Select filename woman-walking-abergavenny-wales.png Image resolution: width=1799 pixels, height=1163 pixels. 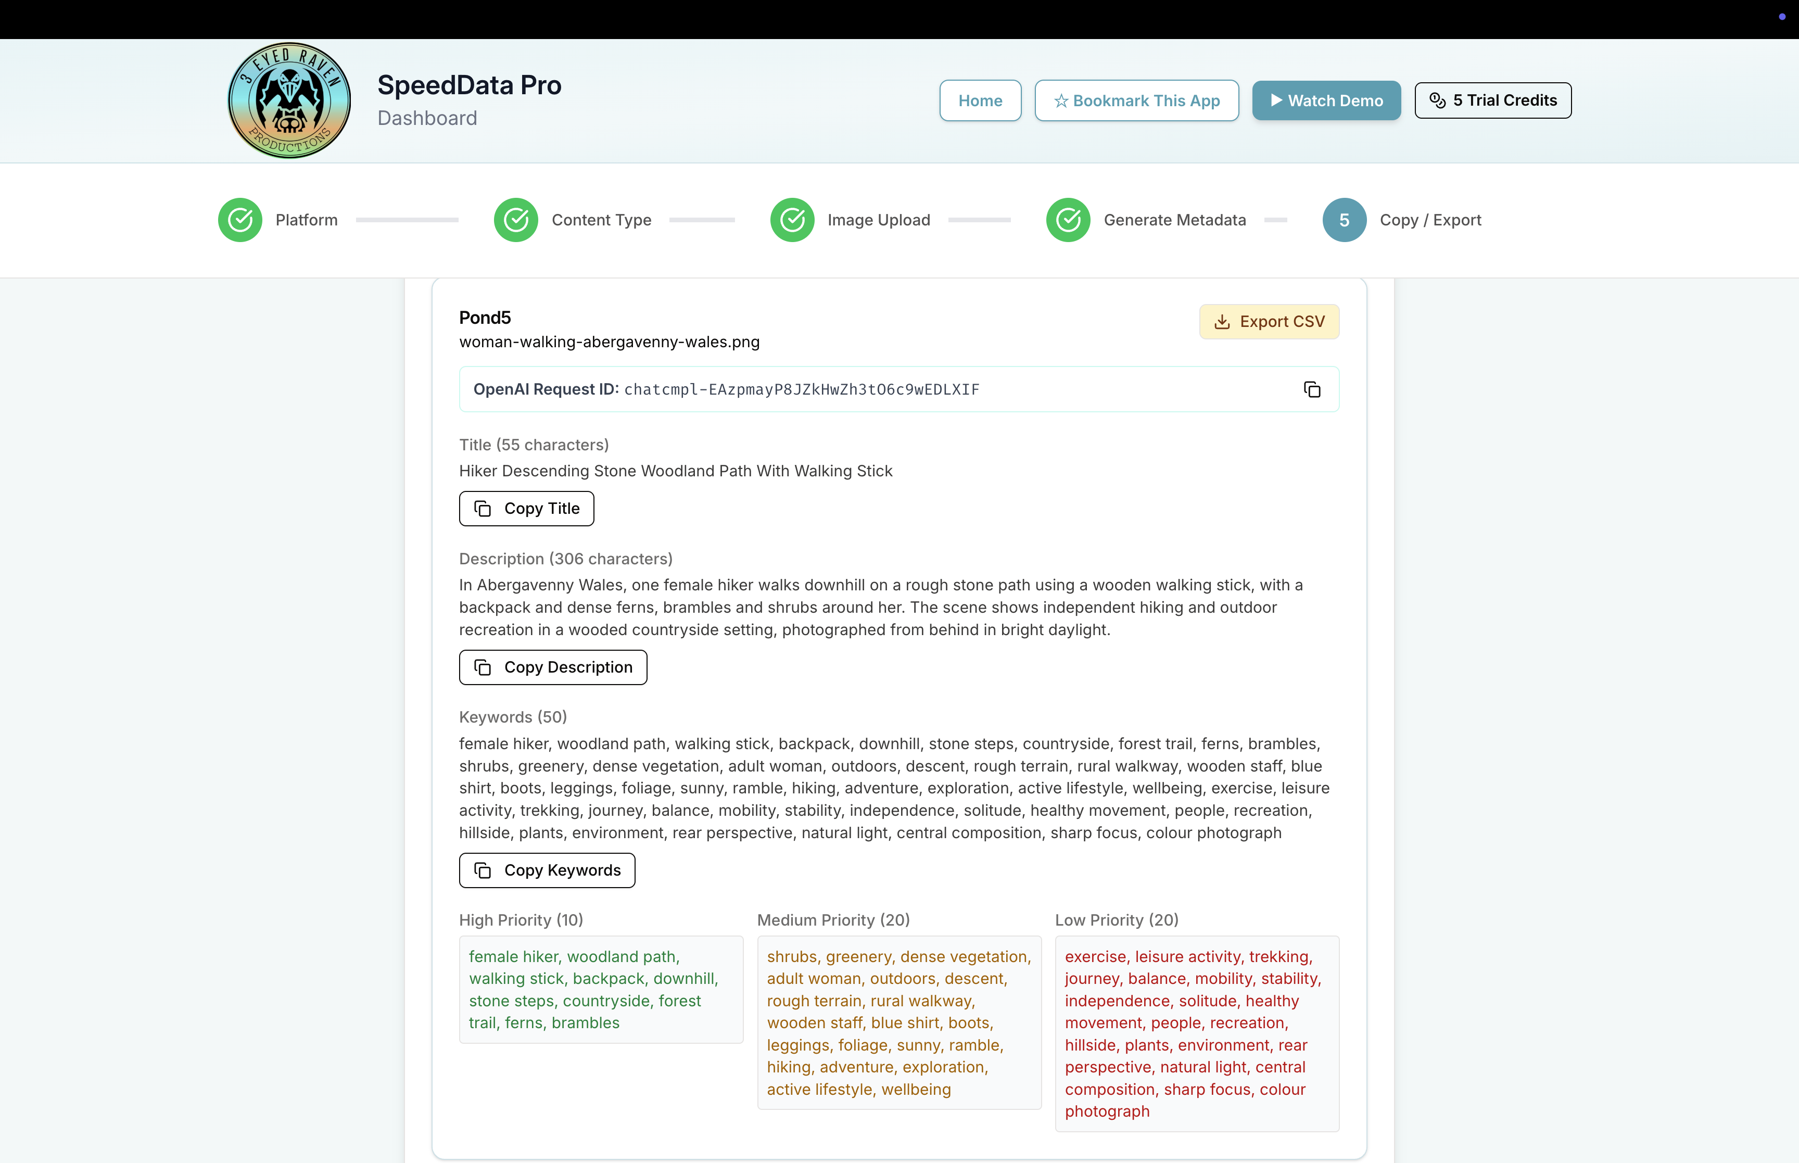pos(609,342)
